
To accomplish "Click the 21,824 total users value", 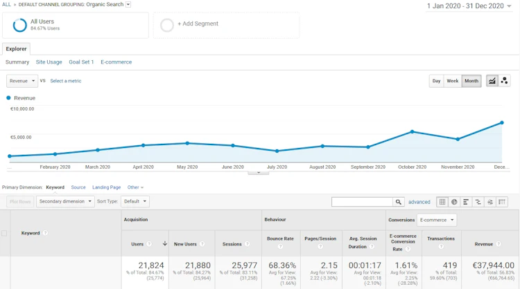I will [151, 265].
